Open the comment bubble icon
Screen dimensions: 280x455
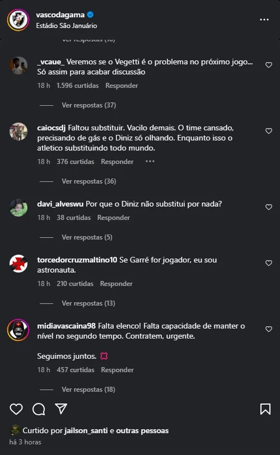coord(39,409)
